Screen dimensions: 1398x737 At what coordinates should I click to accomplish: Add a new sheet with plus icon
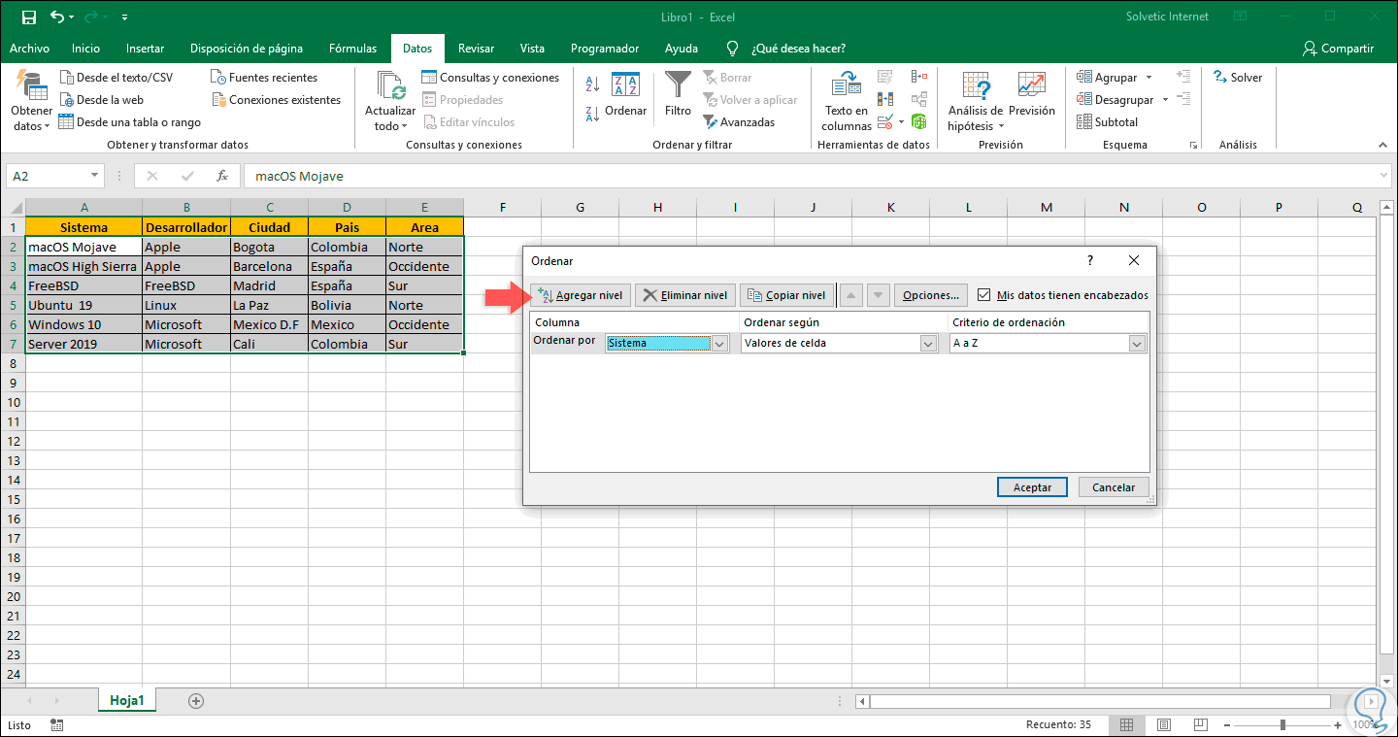pyautogui.click(x=196, y=700)
